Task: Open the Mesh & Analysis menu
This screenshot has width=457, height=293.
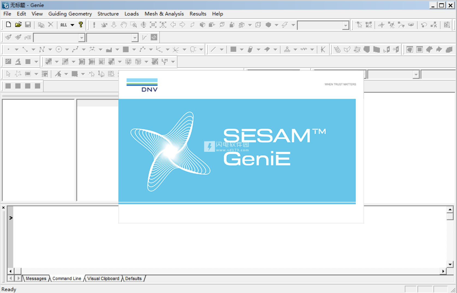Action: pyautogui.click(x=164, y=14)
